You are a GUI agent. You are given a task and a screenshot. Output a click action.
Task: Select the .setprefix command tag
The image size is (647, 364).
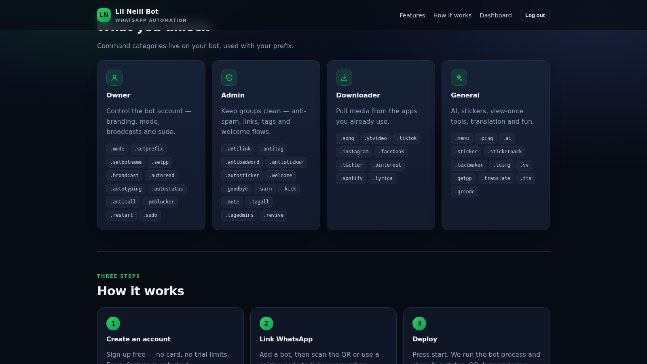[148, 149]
